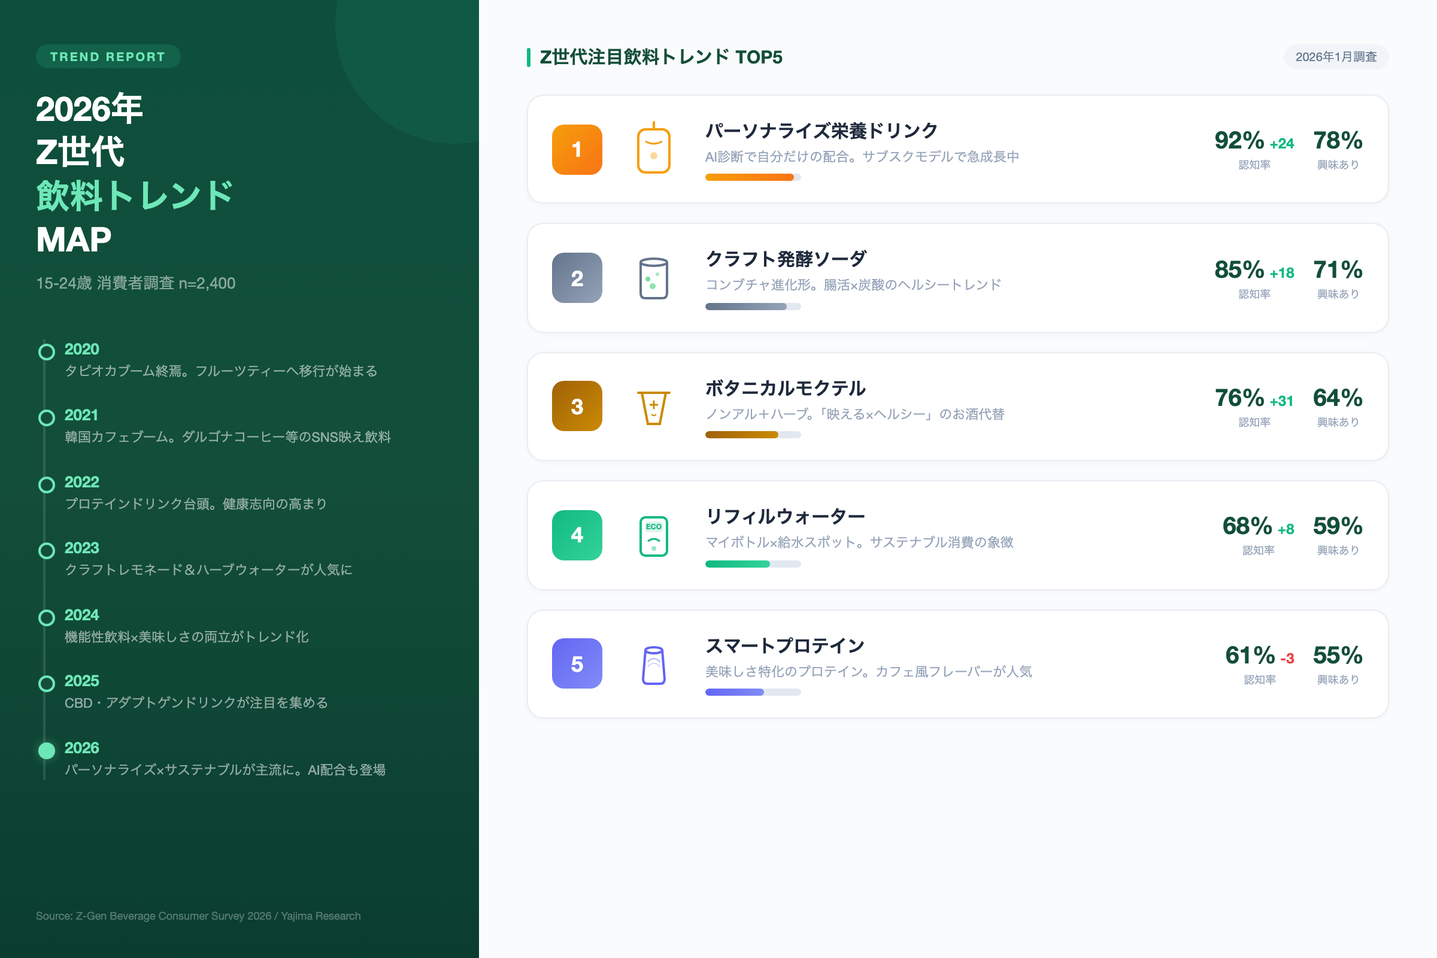The width and height of the screenshot is (1437, 958).
Task: Click the 85% awareness progress bar
Action: (x=753, y=306)
